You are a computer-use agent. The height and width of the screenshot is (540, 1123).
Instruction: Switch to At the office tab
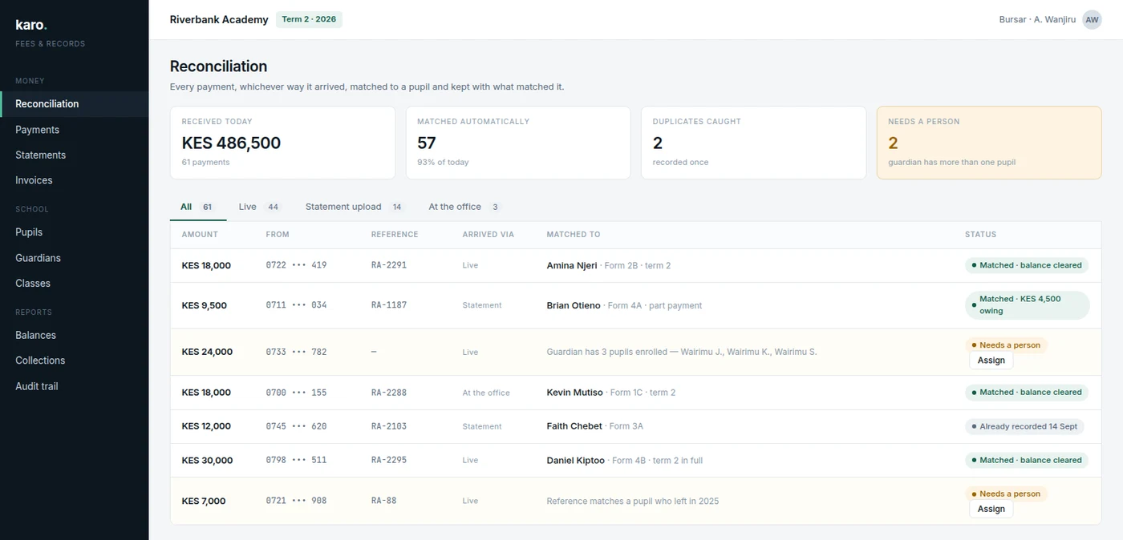tap(464, 207)
